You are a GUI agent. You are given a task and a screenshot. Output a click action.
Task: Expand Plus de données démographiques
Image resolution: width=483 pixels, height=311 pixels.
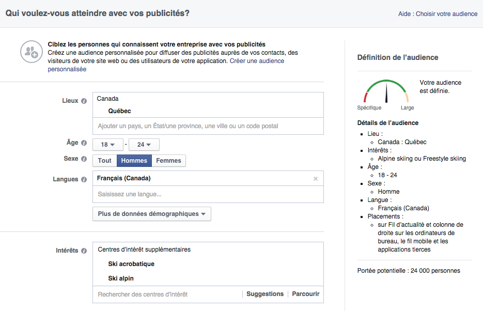tap(151, 214)
